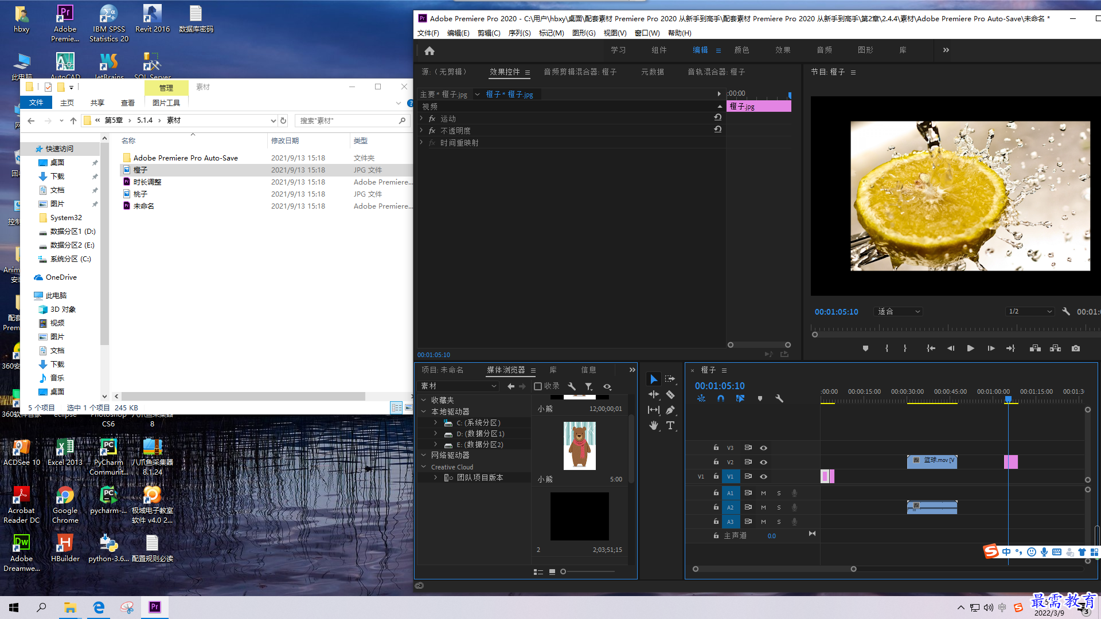Expand the C: (系统分区) drive

click(x=436, y=422)
